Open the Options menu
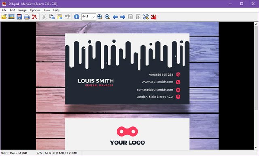259x156 pixels. pos(35,10)
